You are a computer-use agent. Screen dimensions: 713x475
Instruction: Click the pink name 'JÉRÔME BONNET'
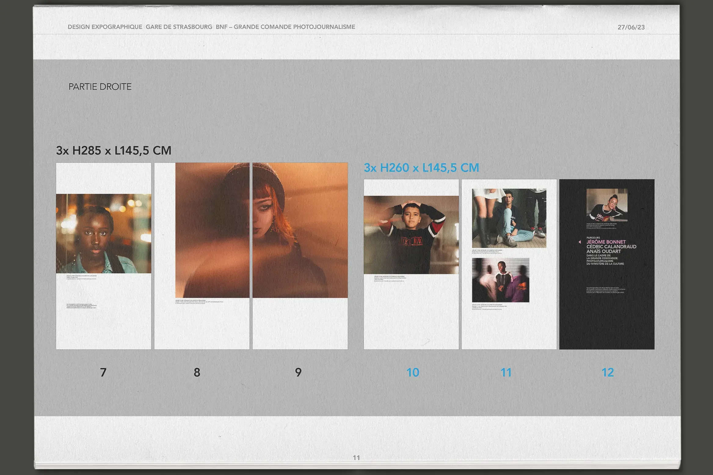coord(606,242)
